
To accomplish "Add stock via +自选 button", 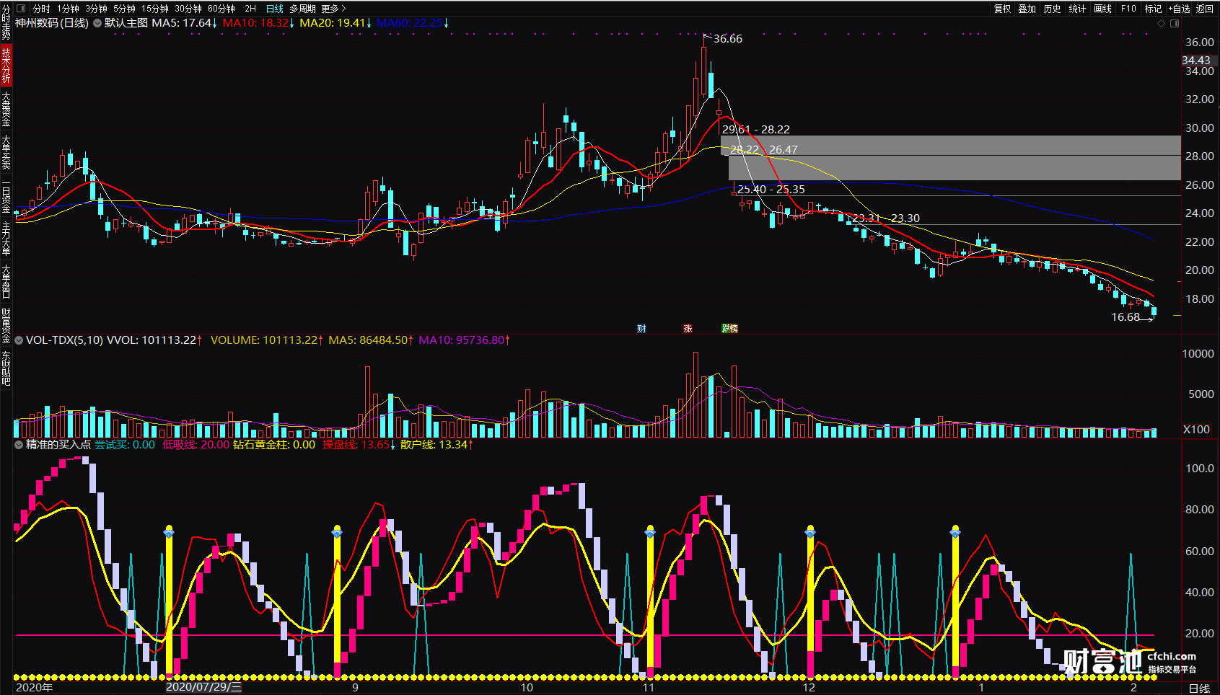I will click(1180, 9).
